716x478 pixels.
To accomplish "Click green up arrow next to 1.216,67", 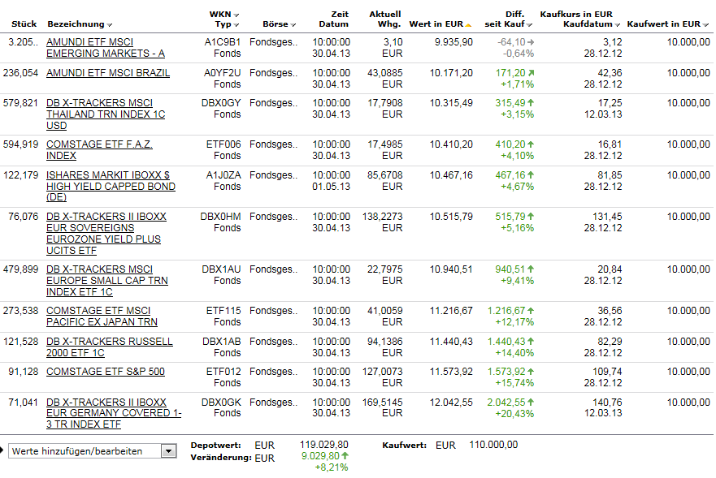I will [x=531, y=311].
